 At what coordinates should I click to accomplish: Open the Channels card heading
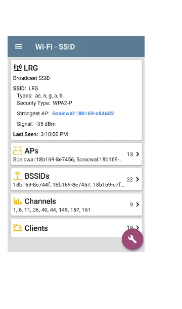(x=40, y=201)
